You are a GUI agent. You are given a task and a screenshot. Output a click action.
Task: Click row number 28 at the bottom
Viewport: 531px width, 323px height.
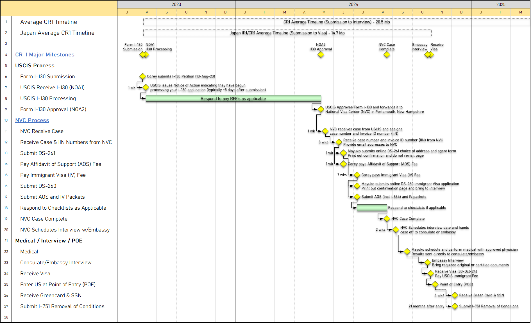click(6, 317)
